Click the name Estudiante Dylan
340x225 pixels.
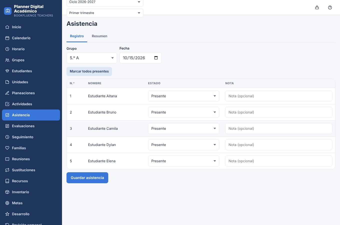tap(102, 145)
